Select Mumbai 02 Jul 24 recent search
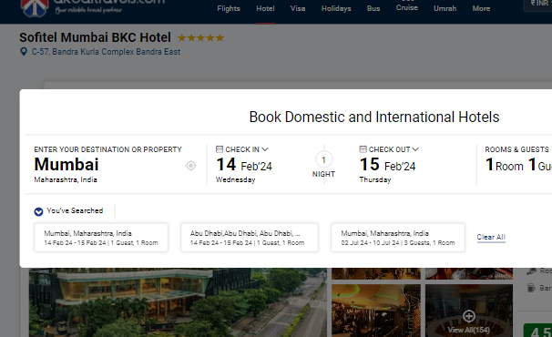The width and height of the screenshot is (552, 337). click(x=398, y=238)
